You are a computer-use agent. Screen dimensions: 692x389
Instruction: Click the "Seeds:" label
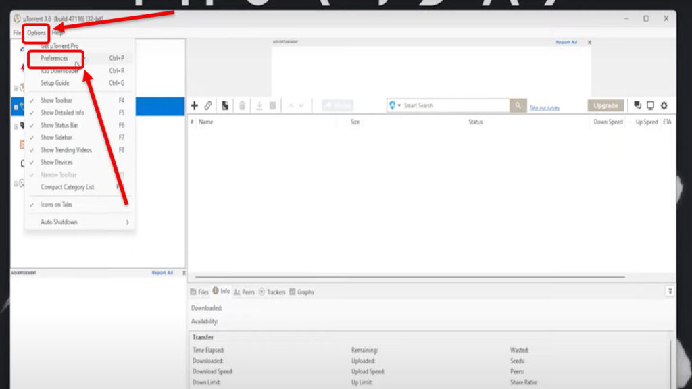(518, 361)
